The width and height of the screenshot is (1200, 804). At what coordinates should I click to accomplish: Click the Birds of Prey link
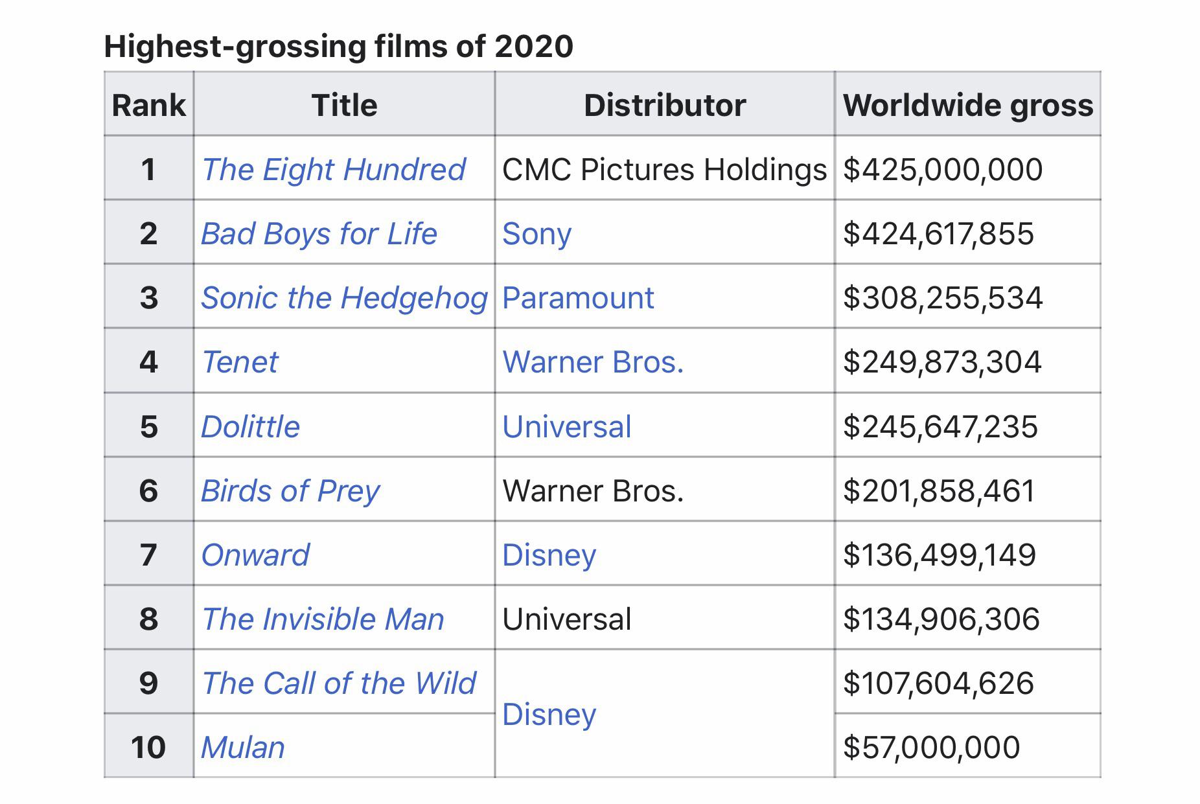pos(290,491)
